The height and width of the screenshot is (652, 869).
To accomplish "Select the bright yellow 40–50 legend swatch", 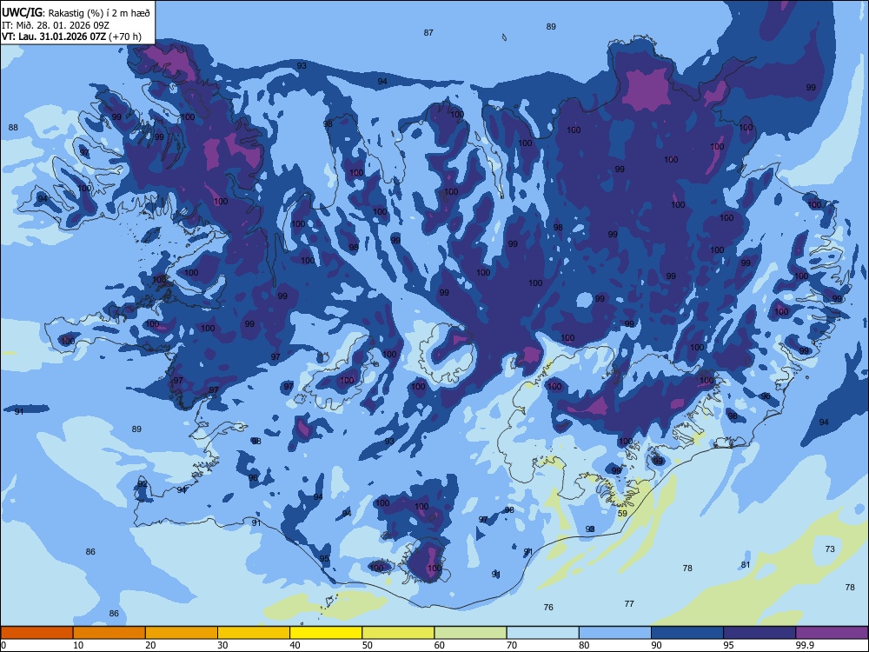I will coord(326,633).
